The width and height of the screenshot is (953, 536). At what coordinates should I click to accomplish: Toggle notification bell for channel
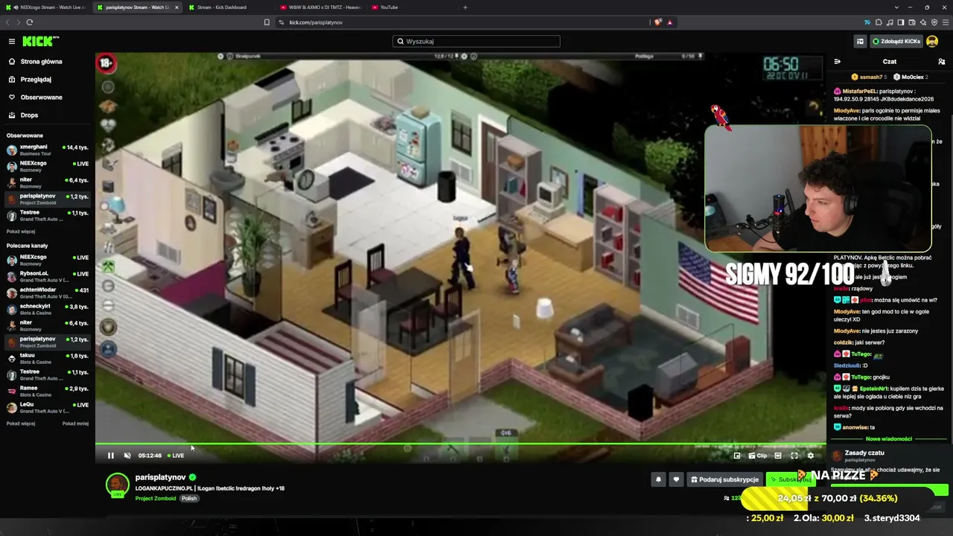click(x=658, y=479)
